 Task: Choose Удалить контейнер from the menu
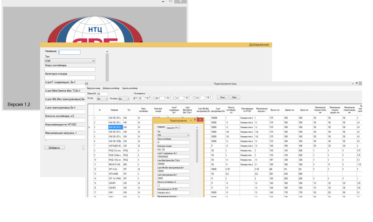point(130,88)
